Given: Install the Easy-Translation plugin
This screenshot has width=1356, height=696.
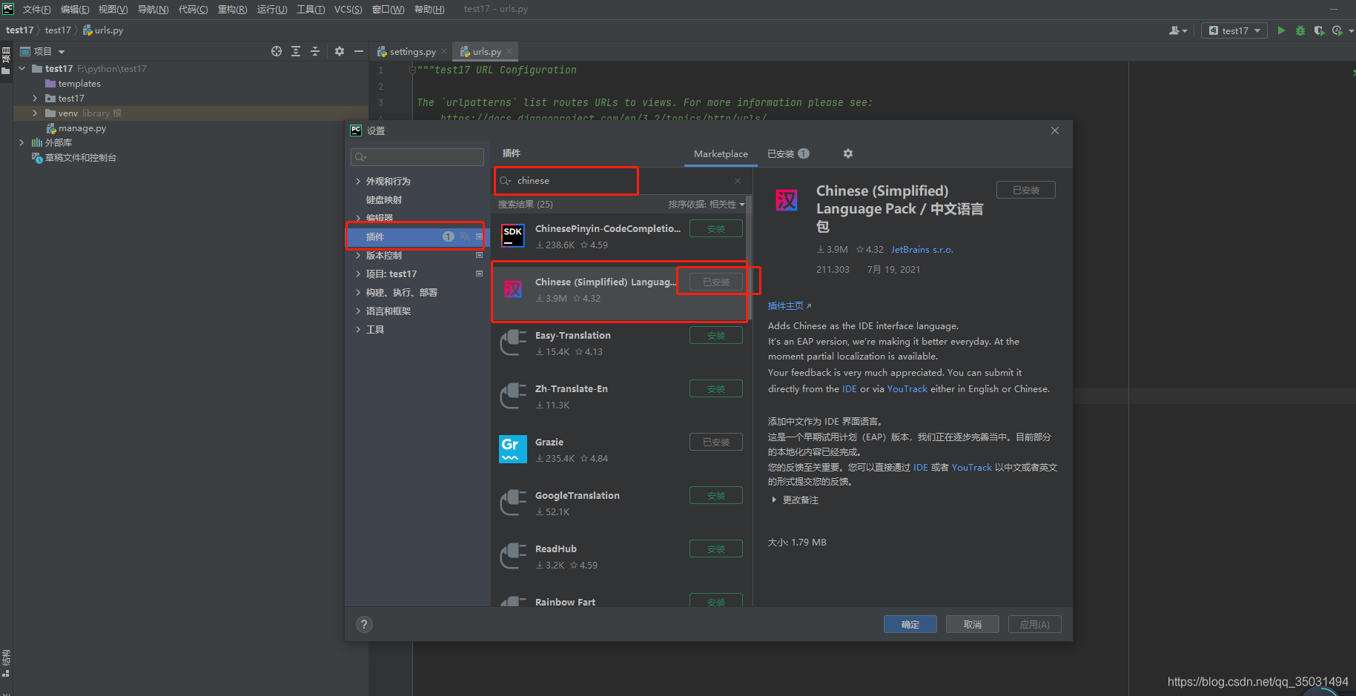Looking at the screenshot, I should pyautogui.click(x=716, y=335).
